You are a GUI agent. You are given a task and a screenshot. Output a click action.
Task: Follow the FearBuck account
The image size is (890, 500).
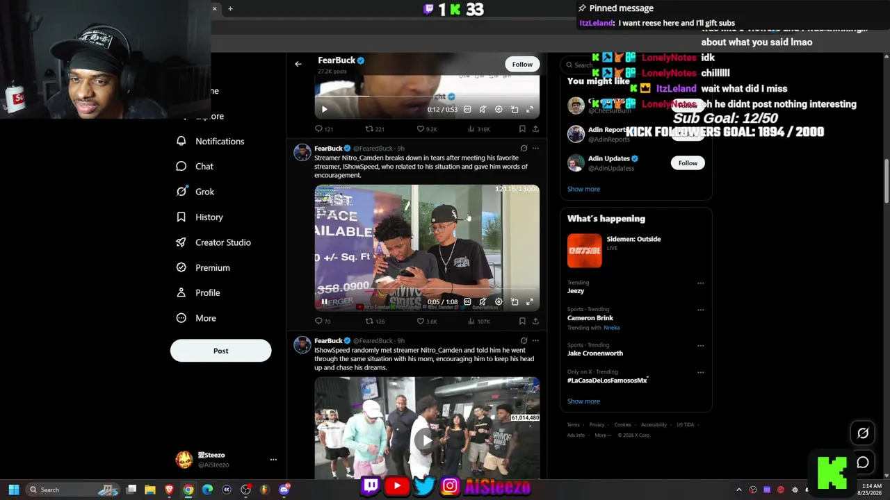522,65
